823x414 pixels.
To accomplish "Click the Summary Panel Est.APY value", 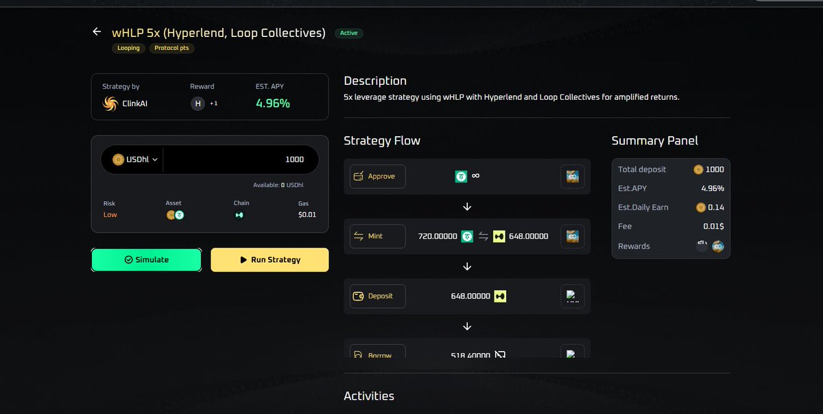I will (x=713, y=188).
